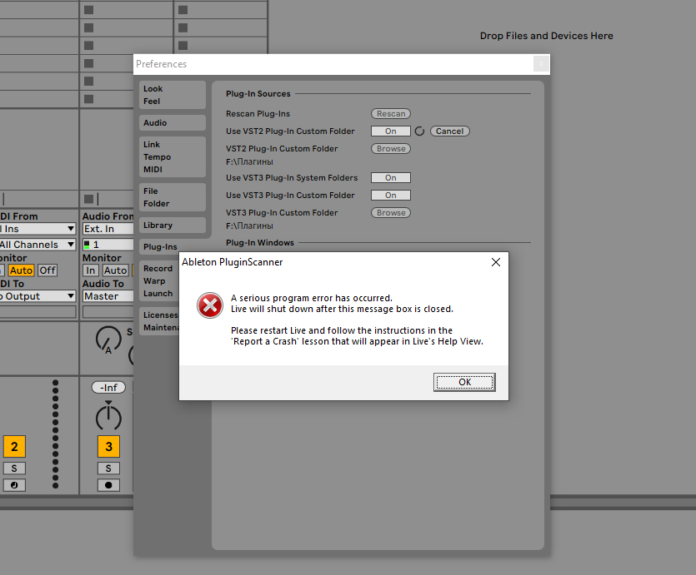Open the input channel '1' dropdown
The height and width of the screenshot is (575, 696).
[x=108, y=245]
